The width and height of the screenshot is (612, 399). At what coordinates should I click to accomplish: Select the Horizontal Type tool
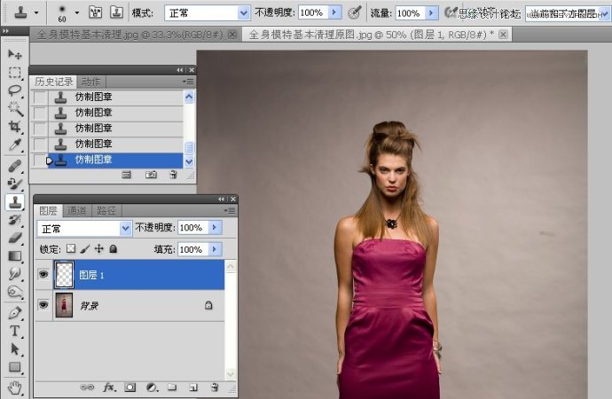(15, 331)
